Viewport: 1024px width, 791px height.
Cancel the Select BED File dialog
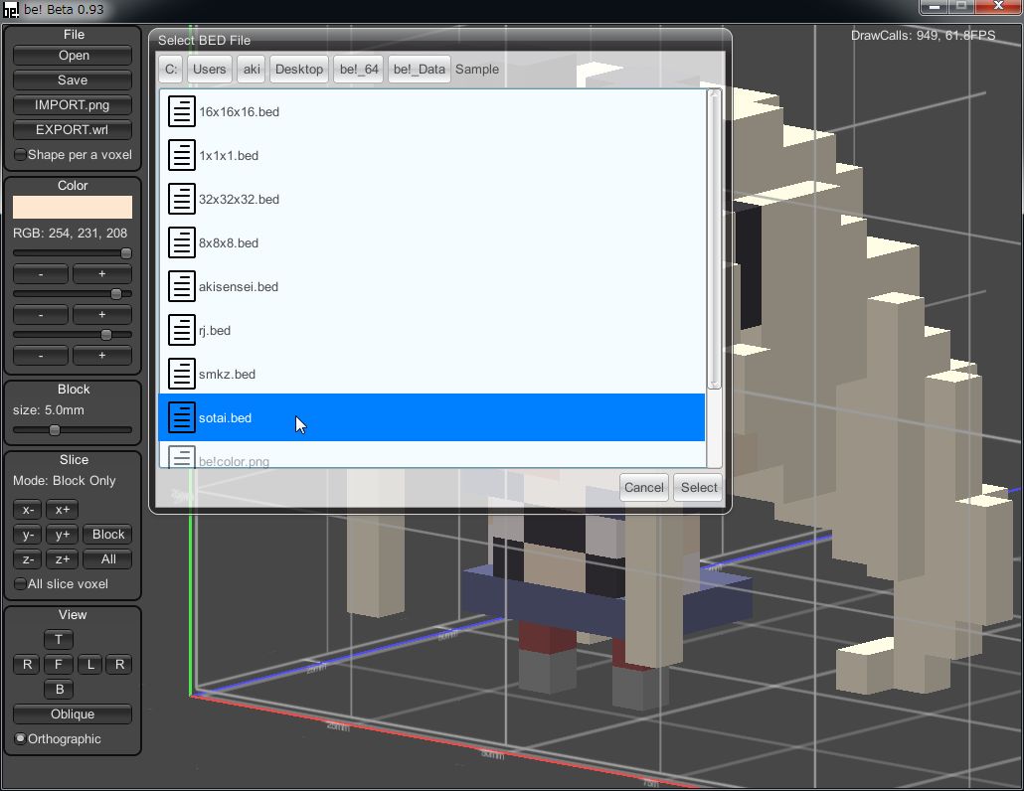click(643, 487)
